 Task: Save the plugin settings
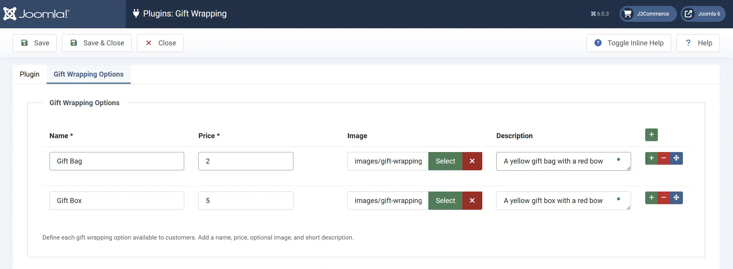(34, 43)
